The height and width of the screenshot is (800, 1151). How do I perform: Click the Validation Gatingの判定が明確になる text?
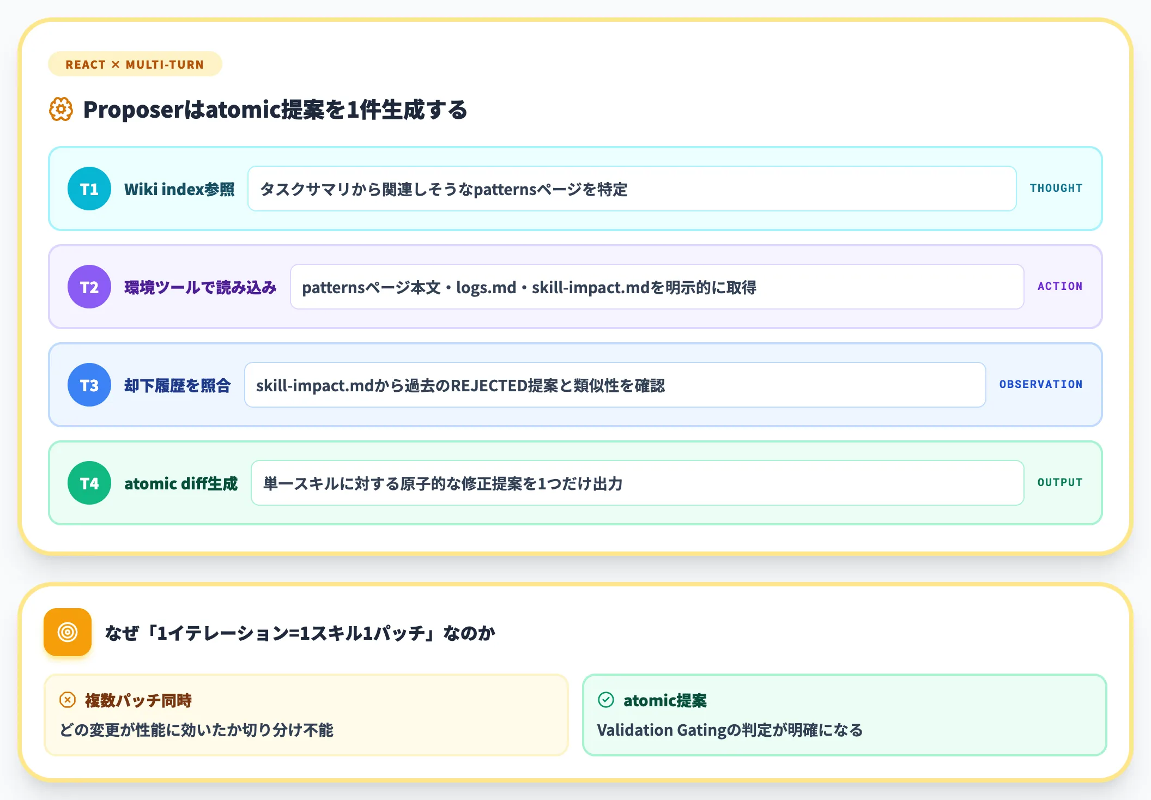pos(730,730)
